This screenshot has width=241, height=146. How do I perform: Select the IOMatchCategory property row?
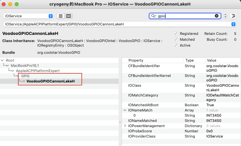tap(181, 97)
